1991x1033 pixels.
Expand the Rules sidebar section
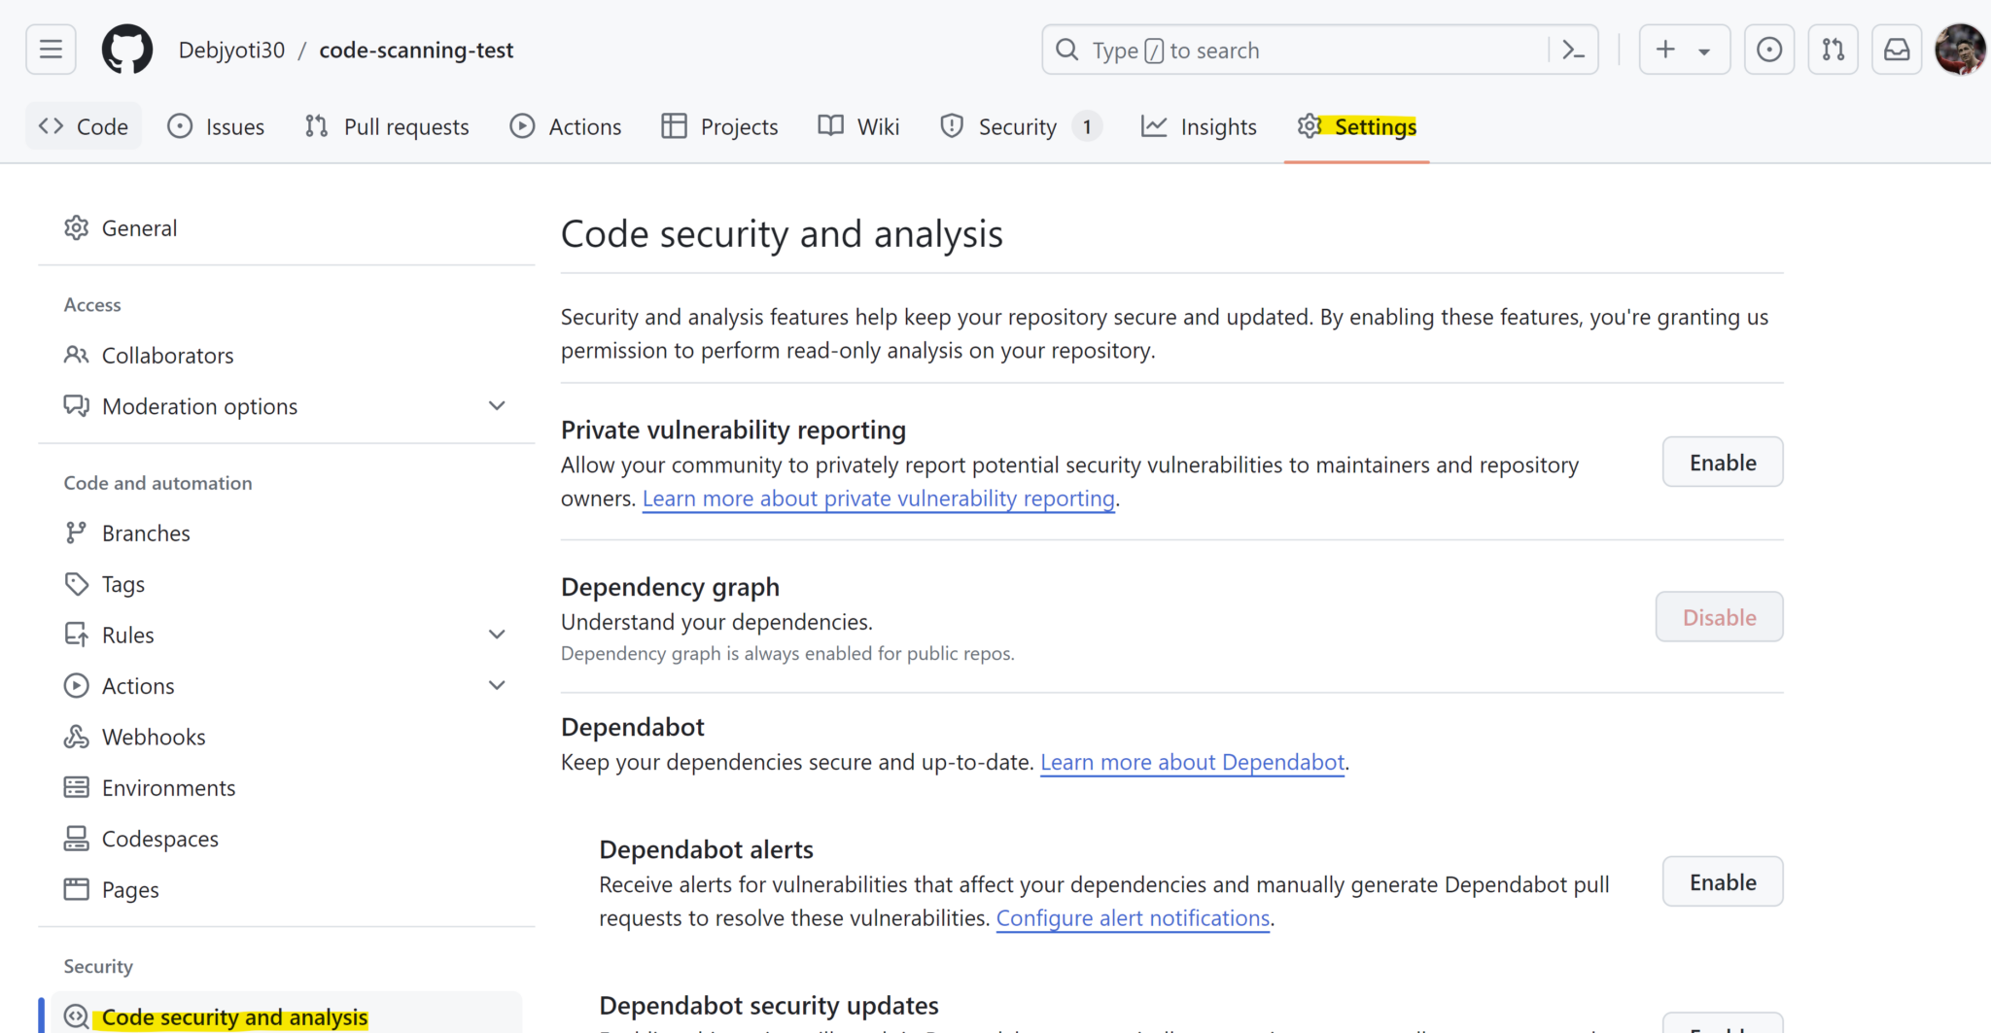click(x=497, y=635)
